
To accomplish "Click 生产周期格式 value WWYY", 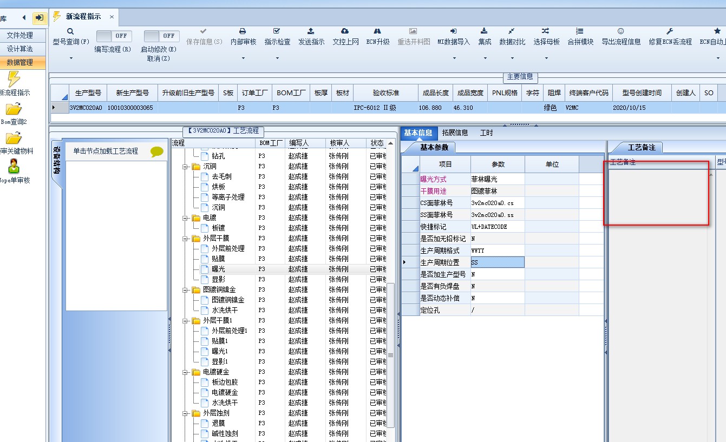I will [497, 250].
